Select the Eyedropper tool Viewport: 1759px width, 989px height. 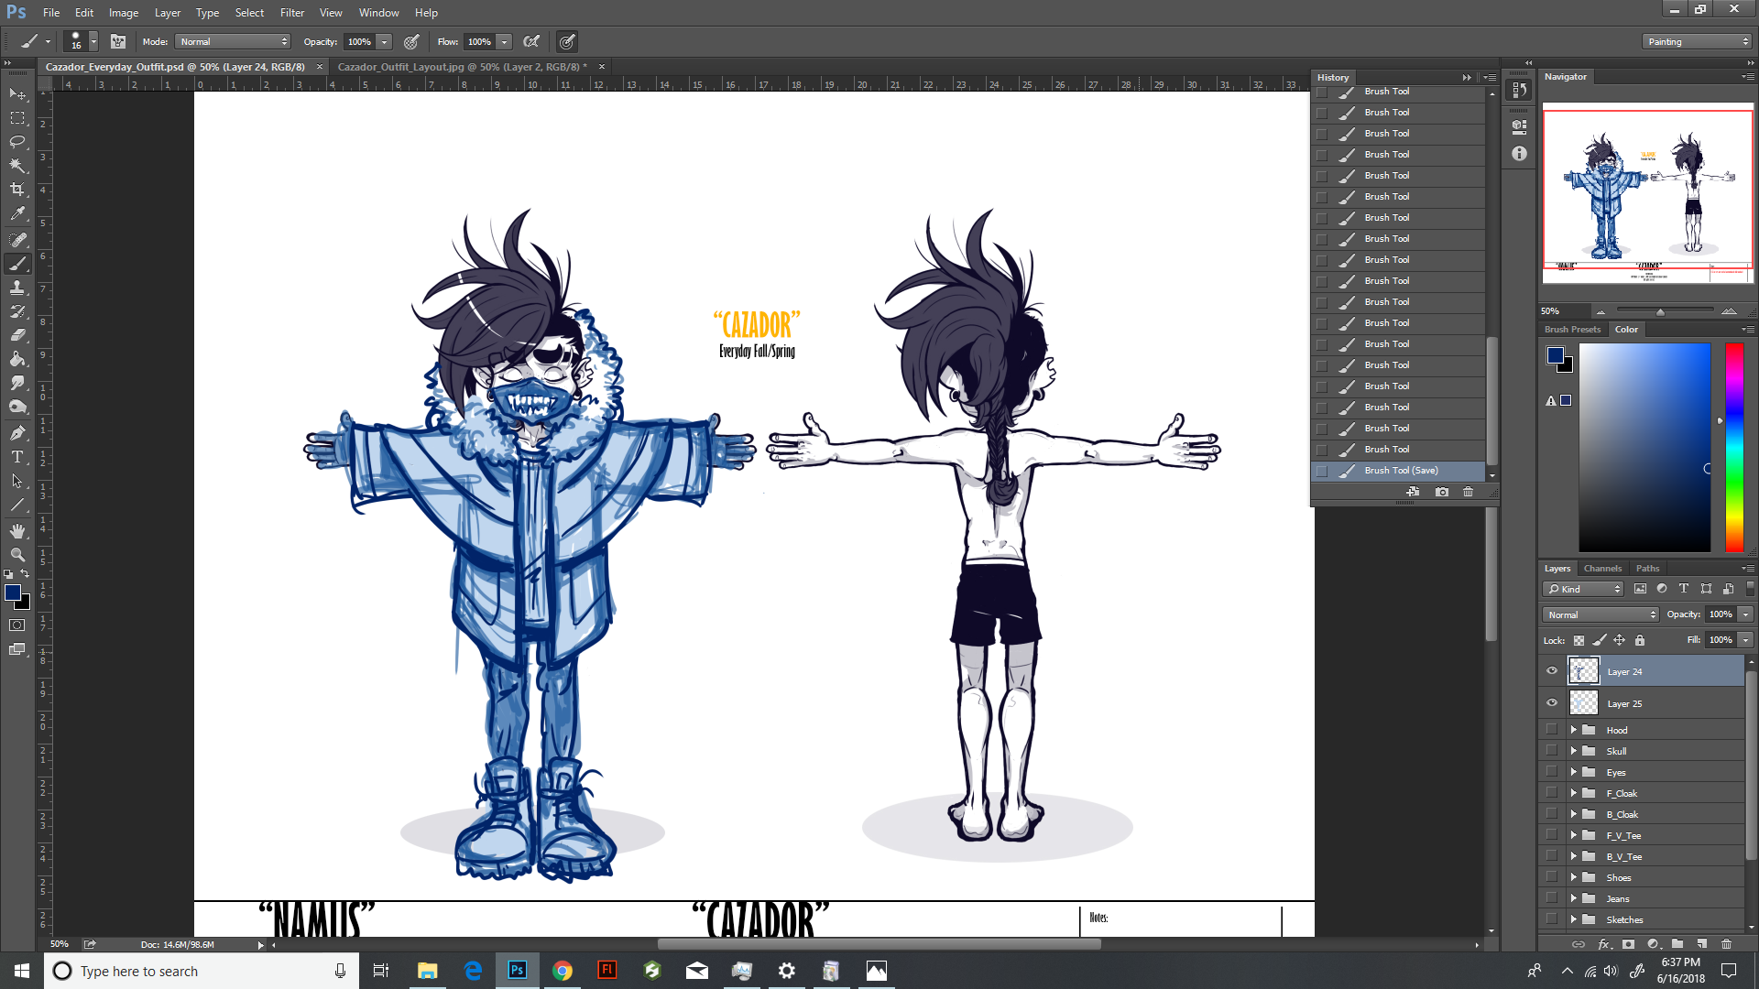(17, 213)
